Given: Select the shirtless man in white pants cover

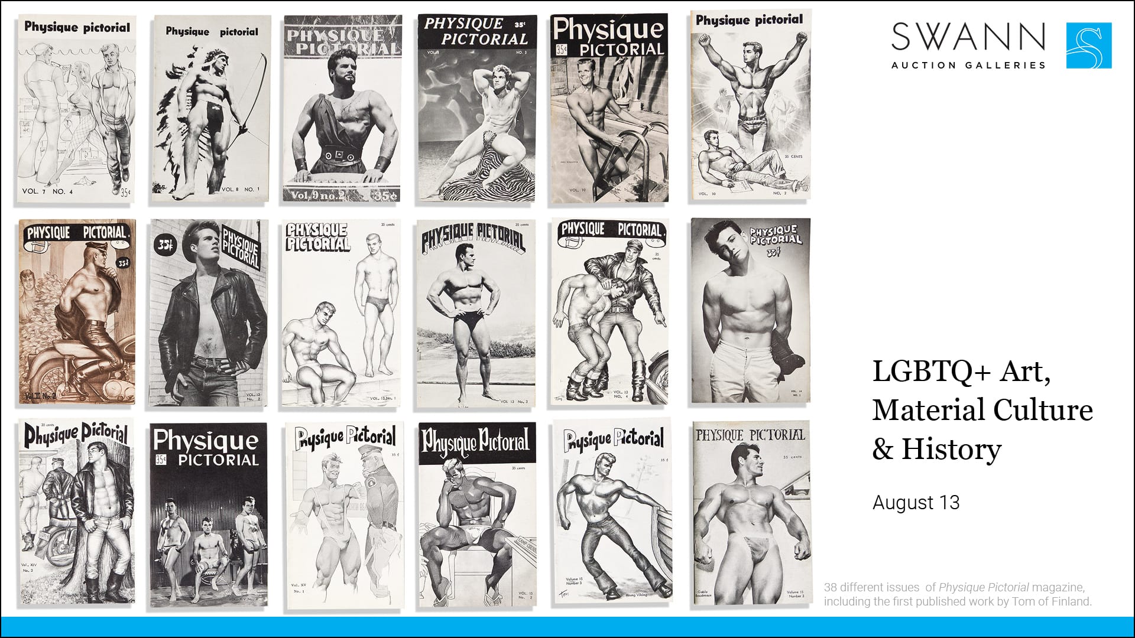Looking at the screenshot, I should click(750, 311).
